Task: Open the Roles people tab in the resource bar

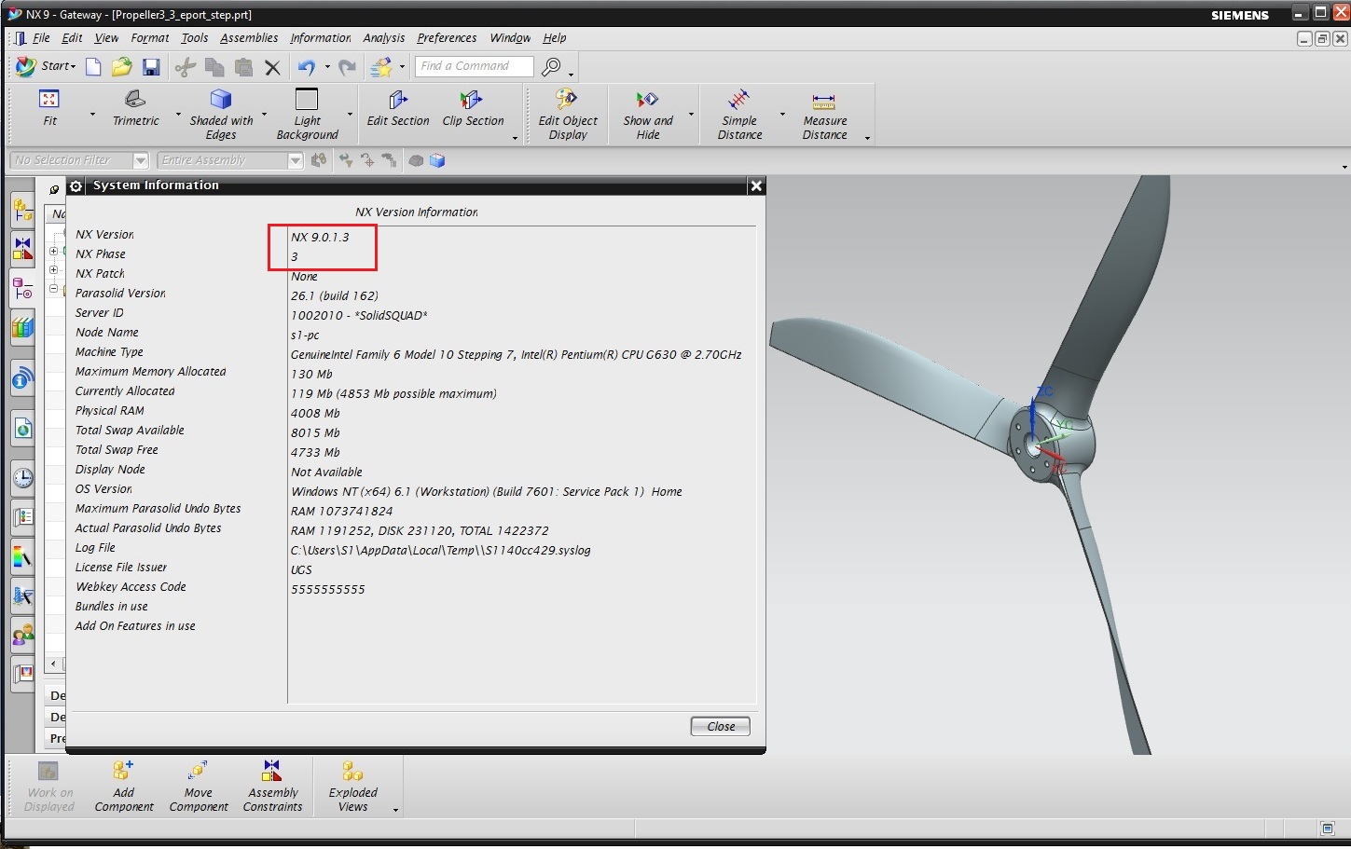Action: coord(22,636)
